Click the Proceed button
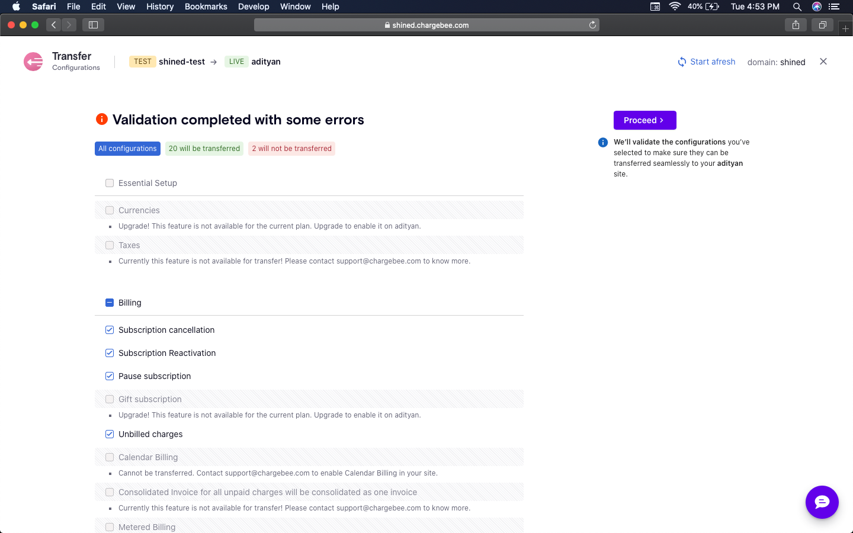Screen dimensions: 853x533 coord(644,120)
